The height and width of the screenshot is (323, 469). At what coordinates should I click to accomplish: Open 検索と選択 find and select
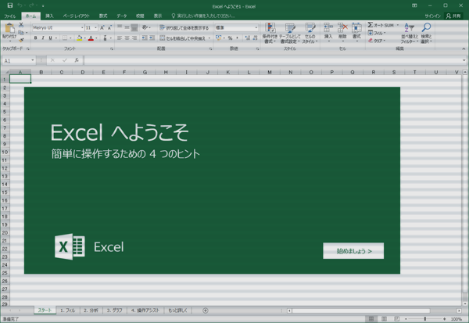tap(426, 33)
